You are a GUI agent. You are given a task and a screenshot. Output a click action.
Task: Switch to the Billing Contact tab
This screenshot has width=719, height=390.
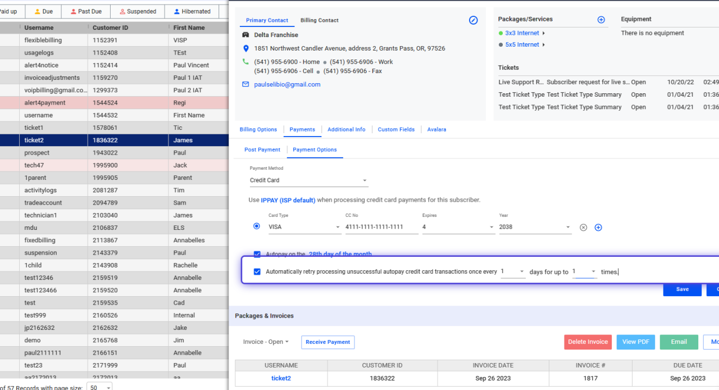pos(319,20)
